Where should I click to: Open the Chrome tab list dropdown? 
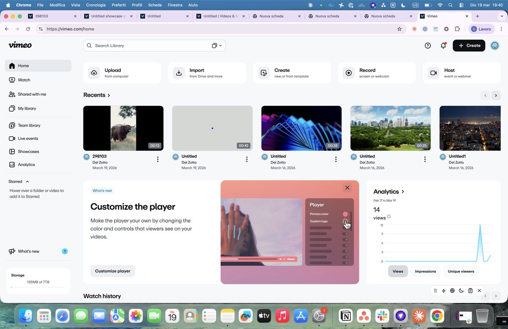[x=502, y=16]
